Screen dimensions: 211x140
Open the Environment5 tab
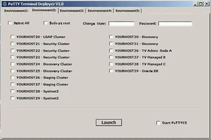click(x=128, y=11)
